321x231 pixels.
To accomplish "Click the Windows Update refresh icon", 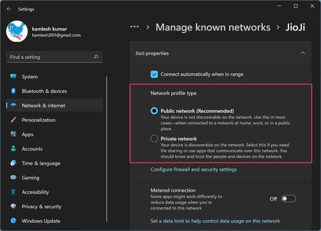I will pos(13,221).
